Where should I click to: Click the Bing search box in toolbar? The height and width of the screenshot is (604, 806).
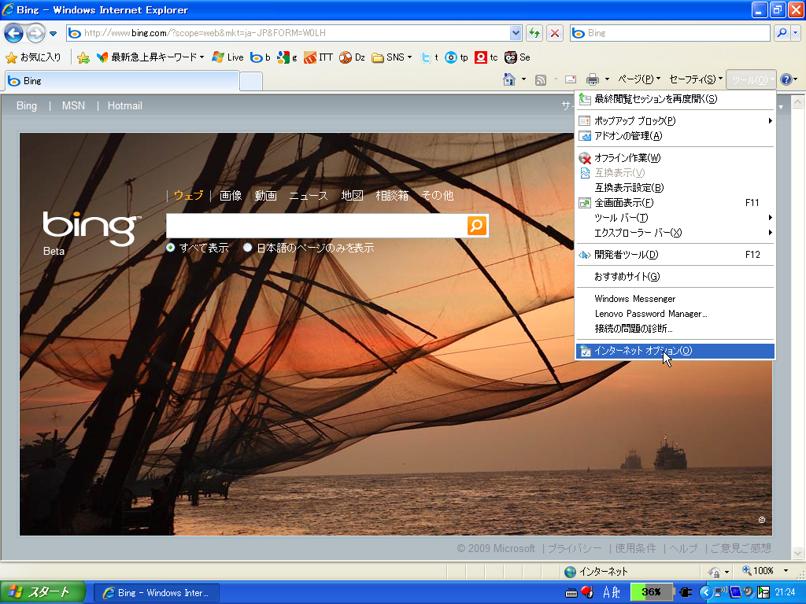click(670, 33)
